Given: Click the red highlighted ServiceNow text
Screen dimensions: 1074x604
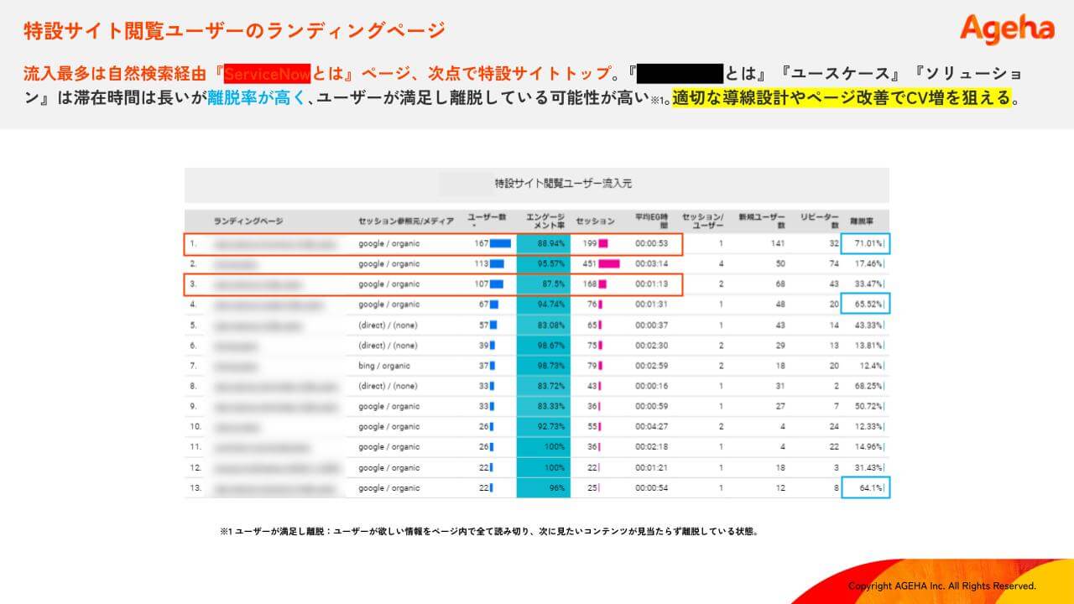Looking at the screenshot, I should click(268, 72).
